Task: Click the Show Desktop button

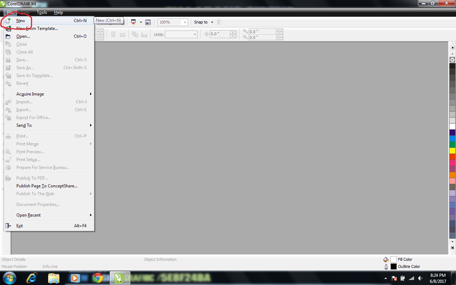Action: (453, 278)
